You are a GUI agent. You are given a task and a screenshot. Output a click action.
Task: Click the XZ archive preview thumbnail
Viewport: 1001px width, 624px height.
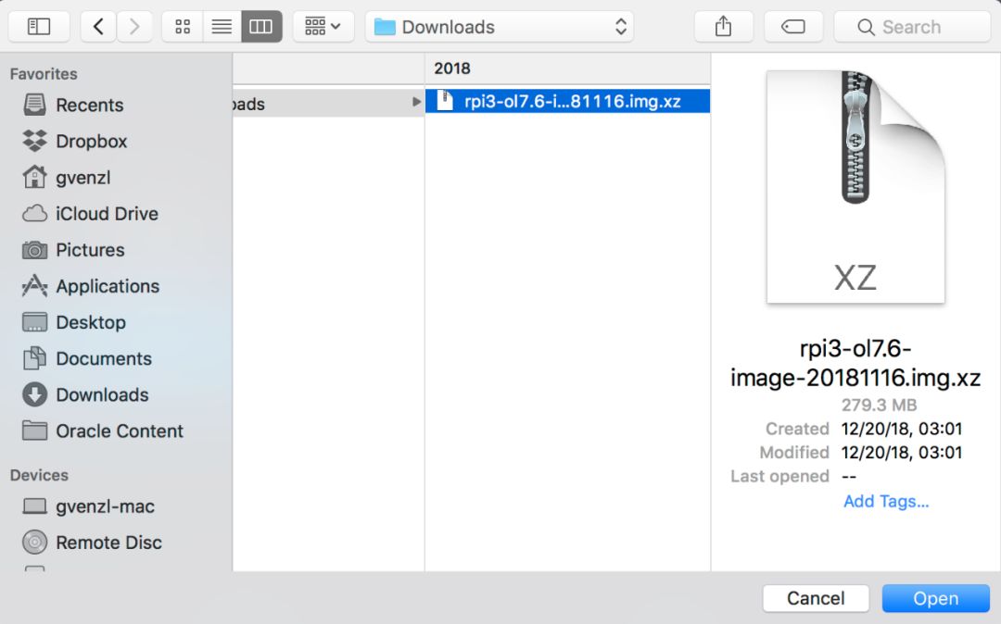pyautogui.click(x=855, y=187)
